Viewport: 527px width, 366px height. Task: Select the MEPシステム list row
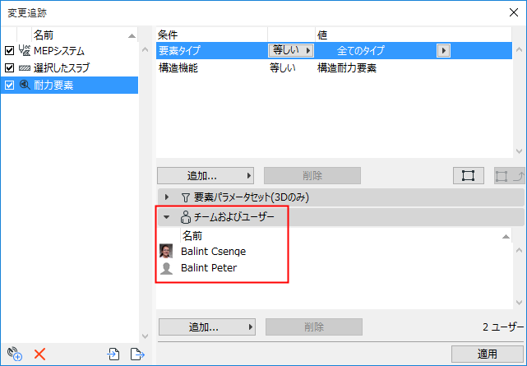[x=69, y=51]
